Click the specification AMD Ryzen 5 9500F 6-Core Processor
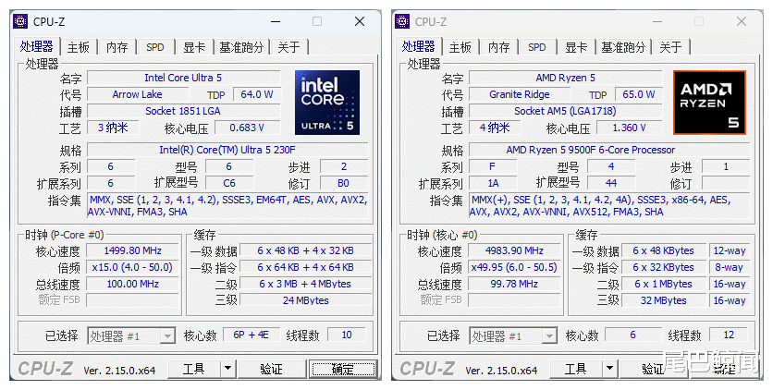 coord(609,150)
